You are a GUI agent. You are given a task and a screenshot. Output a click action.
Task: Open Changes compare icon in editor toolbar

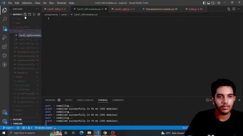pos(229,9)
